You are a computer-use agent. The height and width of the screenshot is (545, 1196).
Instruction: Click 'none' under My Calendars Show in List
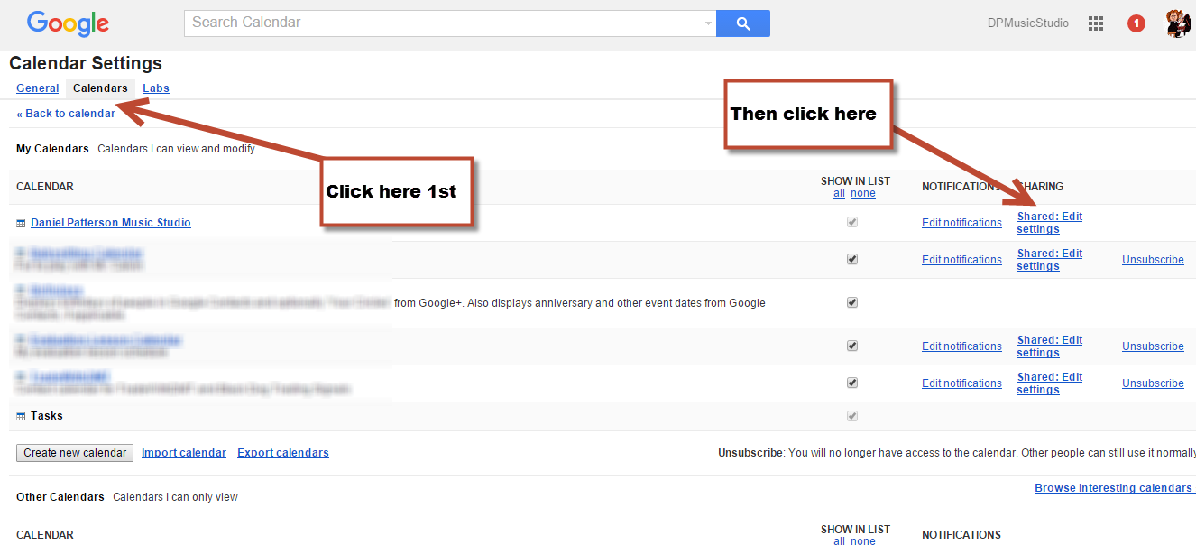[863, 193]
